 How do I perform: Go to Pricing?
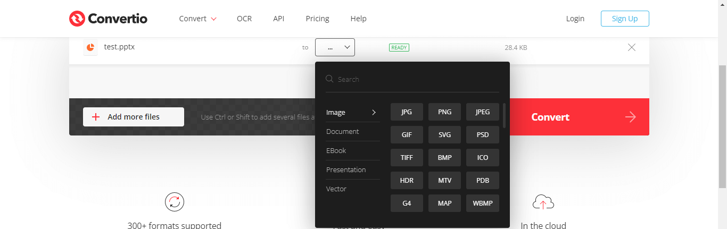[317, 19]
